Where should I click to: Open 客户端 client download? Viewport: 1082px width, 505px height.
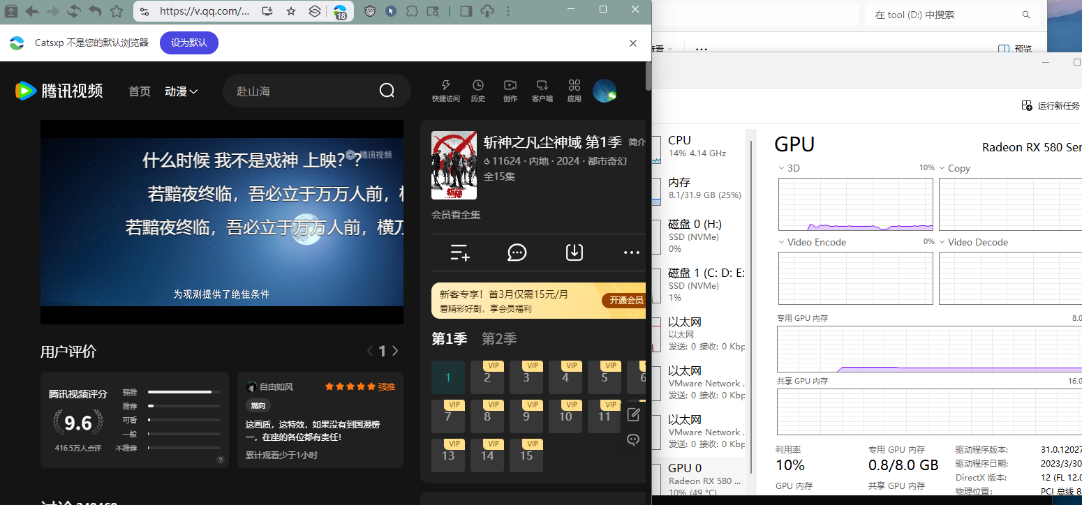(x=542, y=91)
